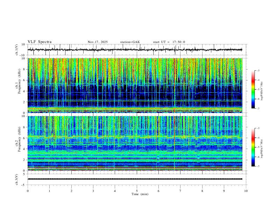This screenshot has width=277, height=214.
Task: Click the "-3" label on ch.1 colorbar
Action: [258, 70]
